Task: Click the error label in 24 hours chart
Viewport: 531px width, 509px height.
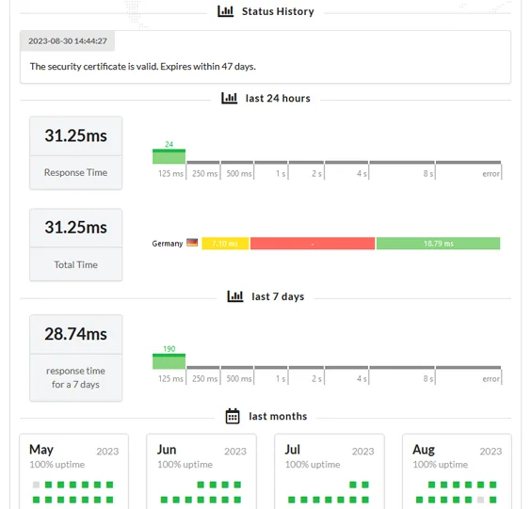Action: pos(491,174)
